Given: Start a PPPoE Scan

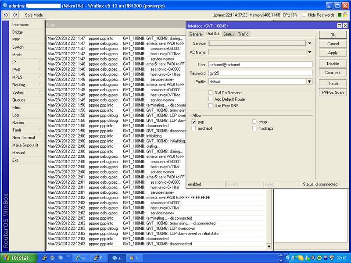Looking at the screenshot, I should (333, 92).
